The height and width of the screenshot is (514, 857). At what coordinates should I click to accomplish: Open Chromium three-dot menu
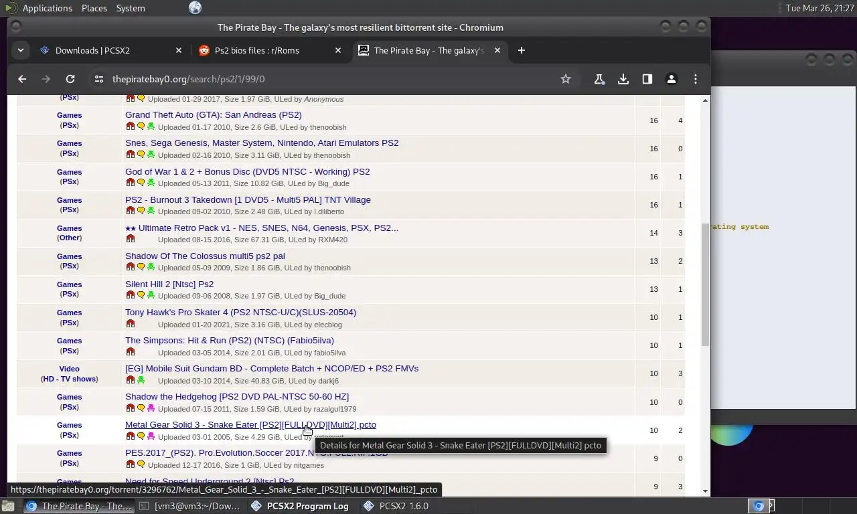696,79
